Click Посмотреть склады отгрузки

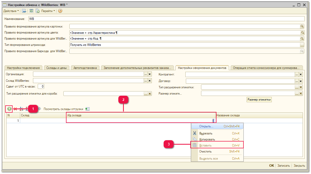coord(63,109)
